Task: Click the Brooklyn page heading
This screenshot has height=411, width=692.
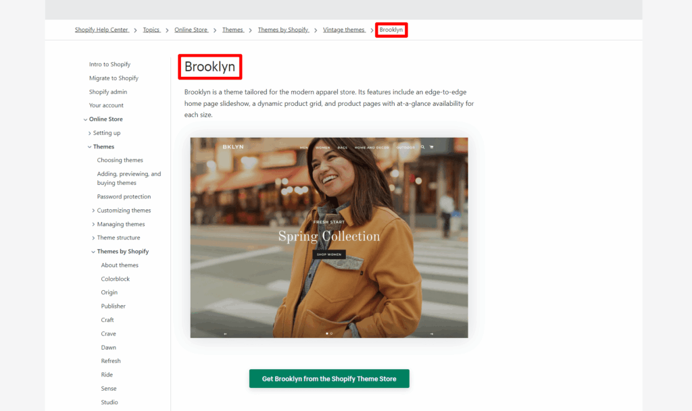Action: 209,67
